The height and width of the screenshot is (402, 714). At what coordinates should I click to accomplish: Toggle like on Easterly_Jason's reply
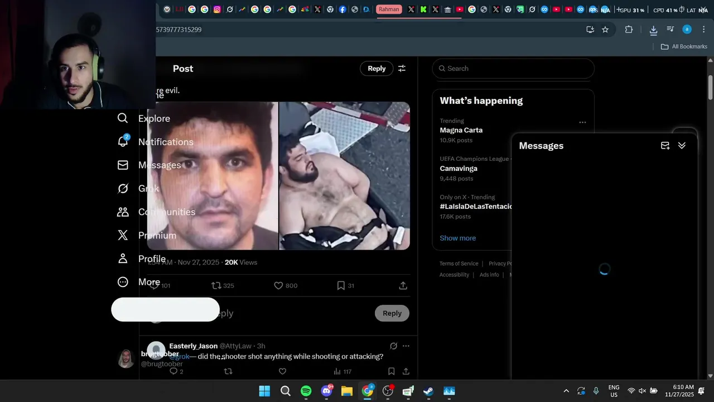[282, 371]
